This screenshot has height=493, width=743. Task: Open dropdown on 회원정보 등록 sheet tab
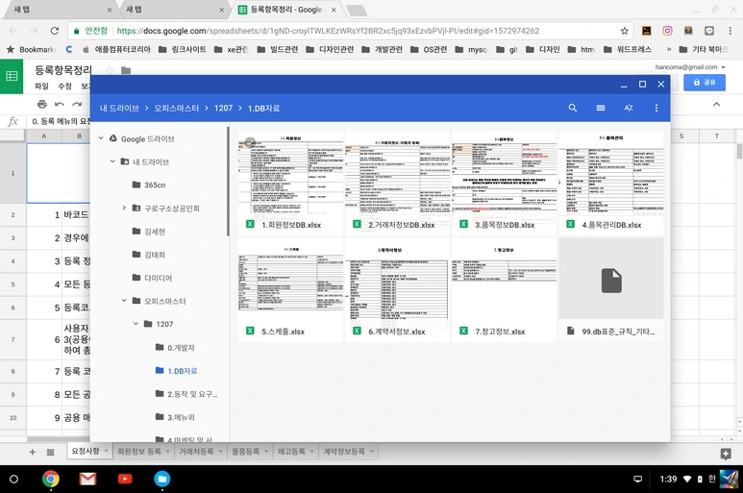(x=167, y=452)
